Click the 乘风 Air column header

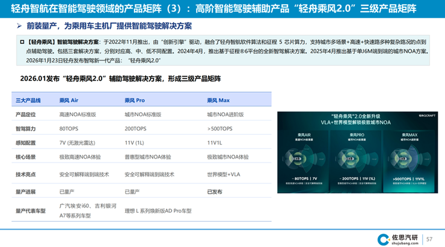(x=69, y=100)
